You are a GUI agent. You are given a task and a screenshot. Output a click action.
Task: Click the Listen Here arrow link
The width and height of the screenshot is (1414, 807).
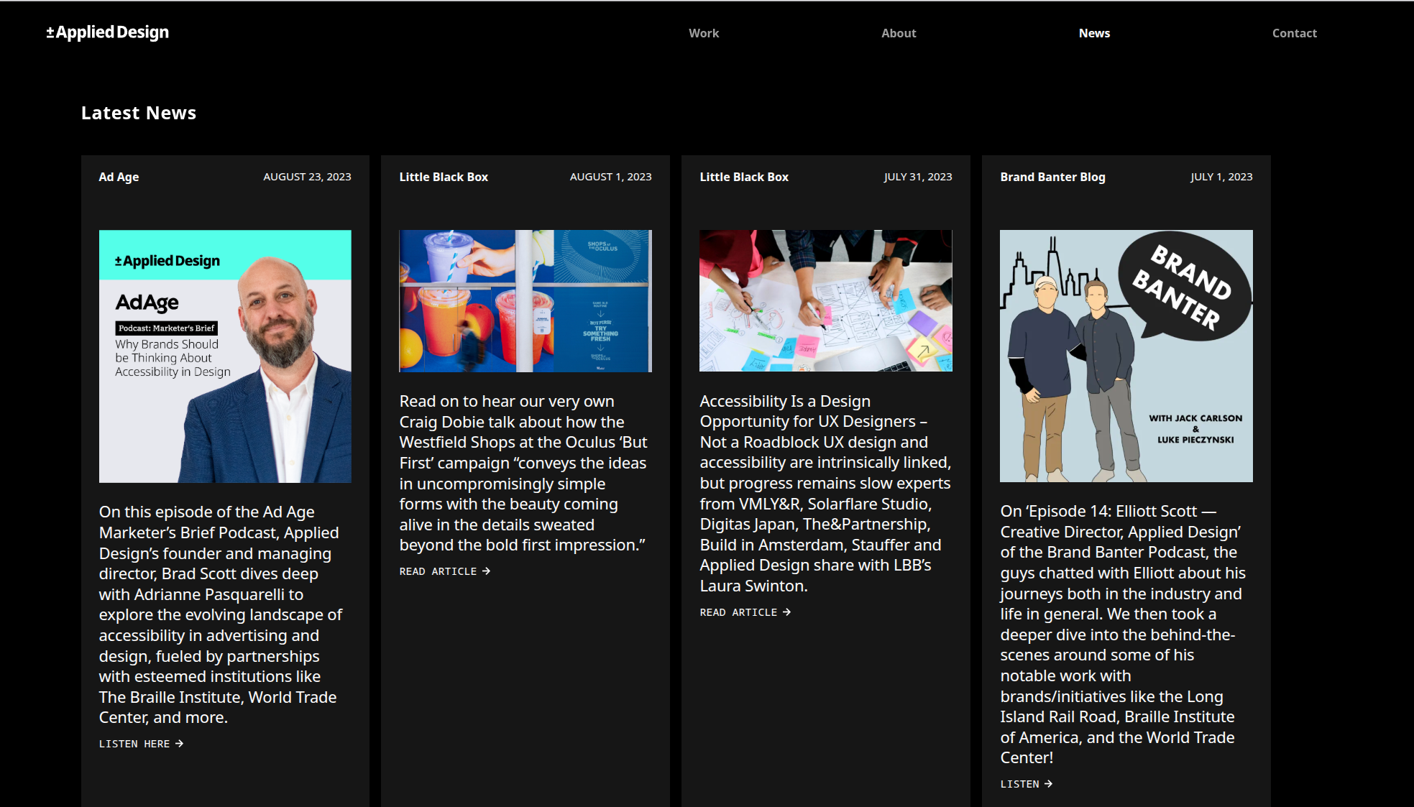[x=141, y=744]
